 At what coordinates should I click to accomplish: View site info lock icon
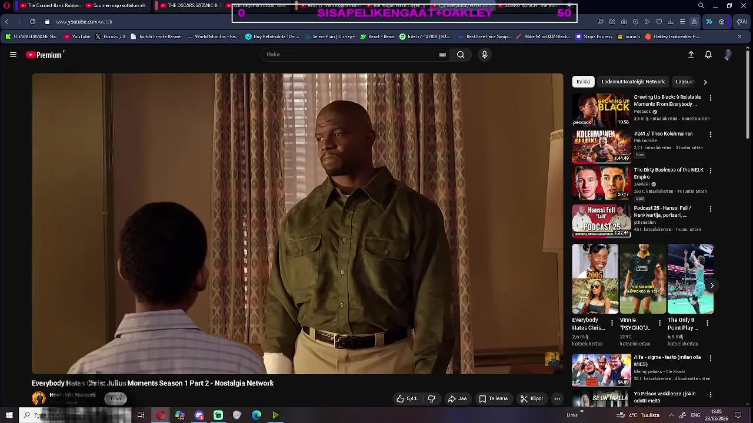pyautogui.click(x=48, y=22)
